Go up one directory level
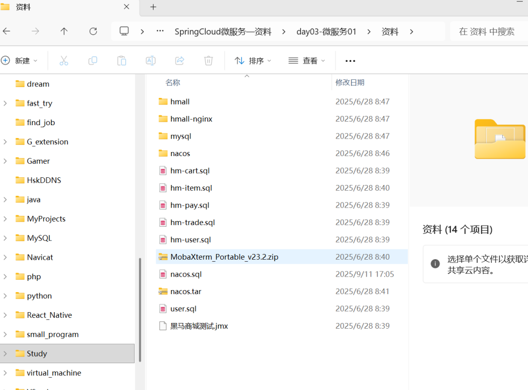The image size is (528, 390). pyautogui.click(x=64, y=31)
